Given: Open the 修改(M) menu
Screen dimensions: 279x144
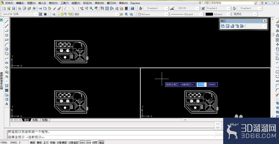Looking at the screenshot, I should (100, 3).
